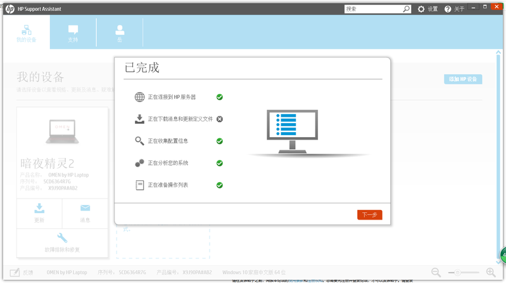Click the HP logo in the title bar

click(x=10, y=9)
